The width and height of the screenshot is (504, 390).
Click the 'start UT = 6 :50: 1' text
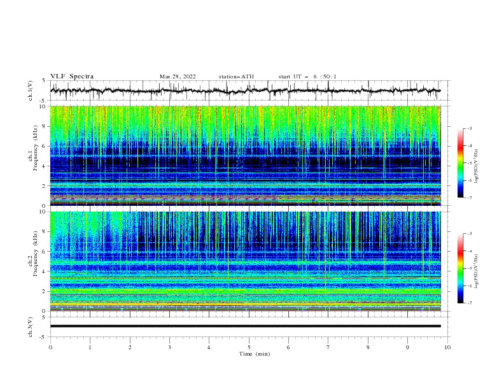307,76
